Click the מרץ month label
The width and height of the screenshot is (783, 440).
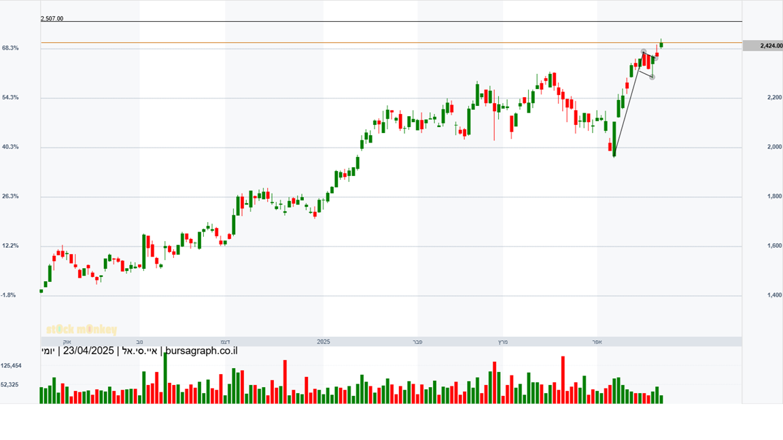(503, 342)
